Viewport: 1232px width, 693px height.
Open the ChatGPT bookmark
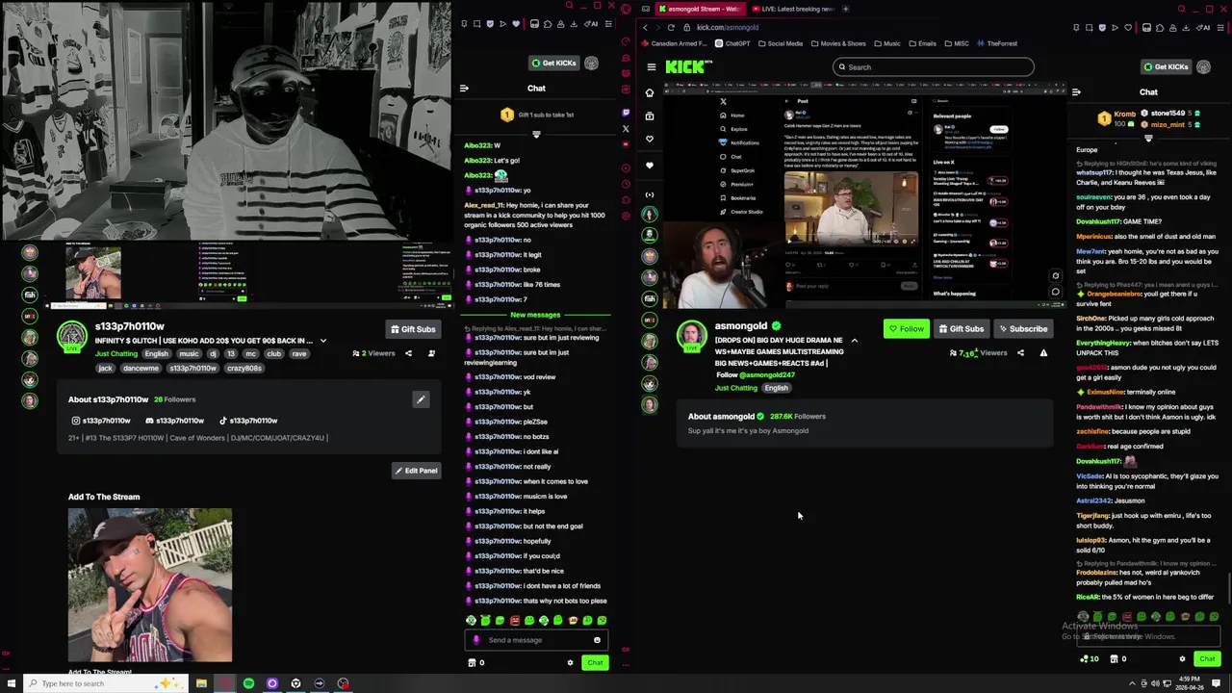click(x=731, y=43)
